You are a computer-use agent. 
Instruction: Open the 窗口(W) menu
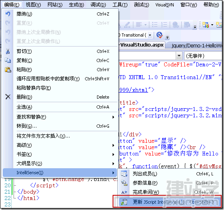188,5
